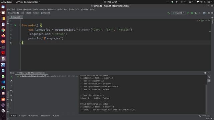Screen dimensions: 214x120
Task: Launch Google Chrome from the dock
Action: (3, 30)
